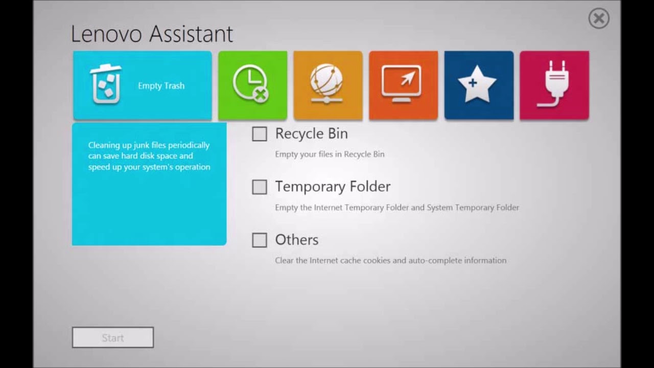Open the green clock-with-X tile
This screenshot has height=368, width=654.
252,85
